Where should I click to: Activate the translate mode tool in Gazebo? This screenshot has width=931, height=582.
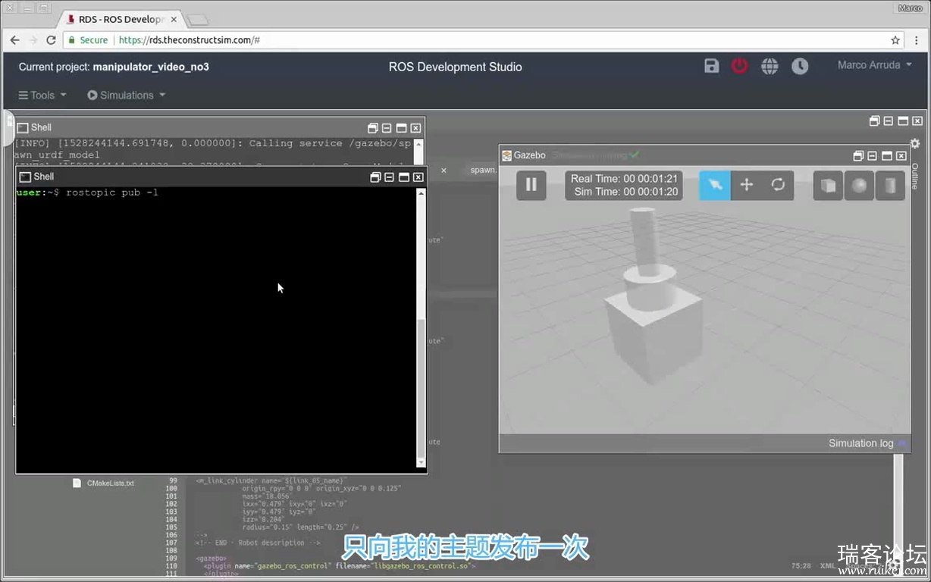[747, 185]
